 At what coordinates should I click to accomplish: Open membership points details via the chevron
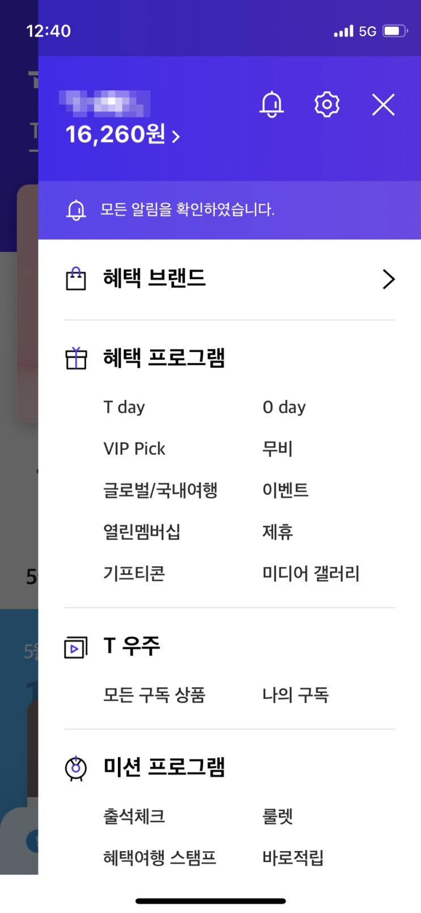coord(175,136)
